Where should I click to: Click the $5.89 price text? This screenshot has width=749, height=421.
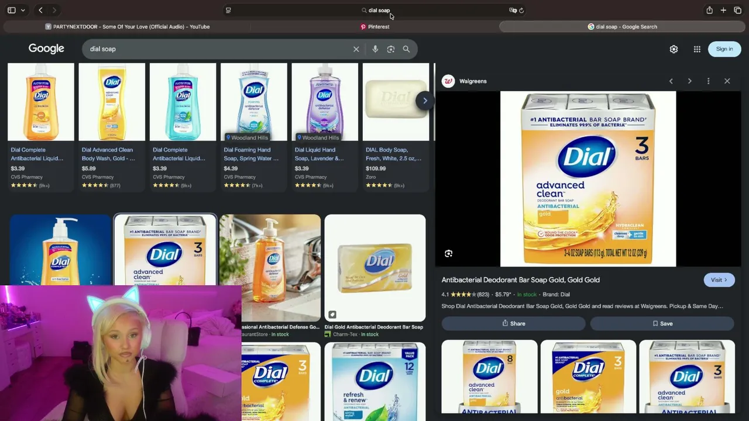[89, 168]
